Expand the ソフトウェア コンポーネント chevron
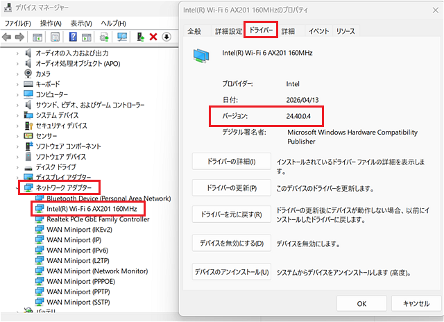This screenshot has width=444, height=322. (x=17, y=146)
